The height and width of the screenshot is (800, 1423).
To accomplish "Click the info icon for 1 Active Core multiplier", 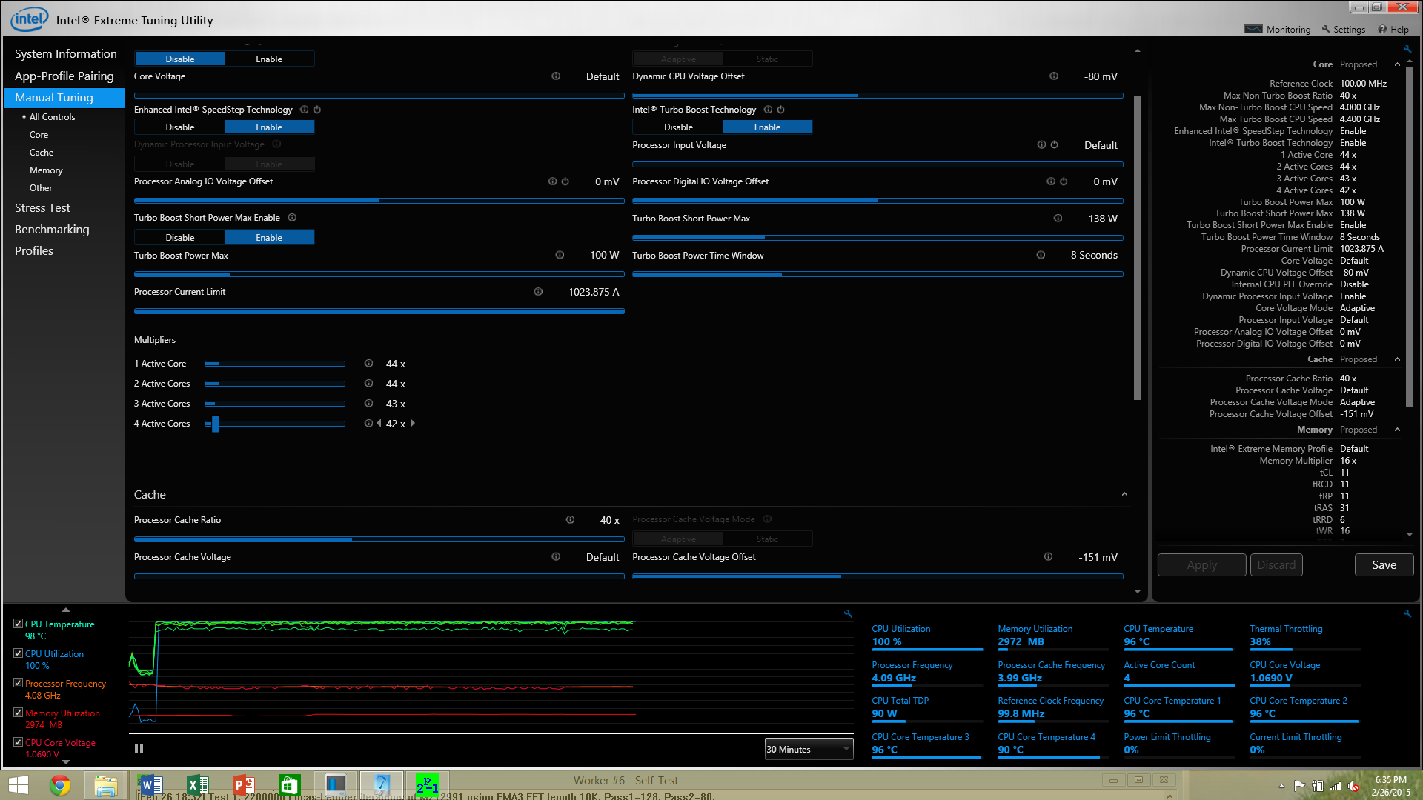I will tap(368, 364).
